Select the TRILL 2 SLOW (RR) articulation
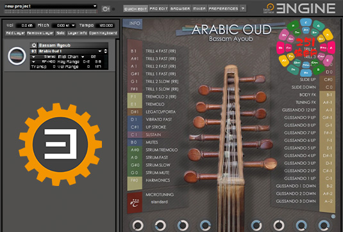 [x=162, y=82]
